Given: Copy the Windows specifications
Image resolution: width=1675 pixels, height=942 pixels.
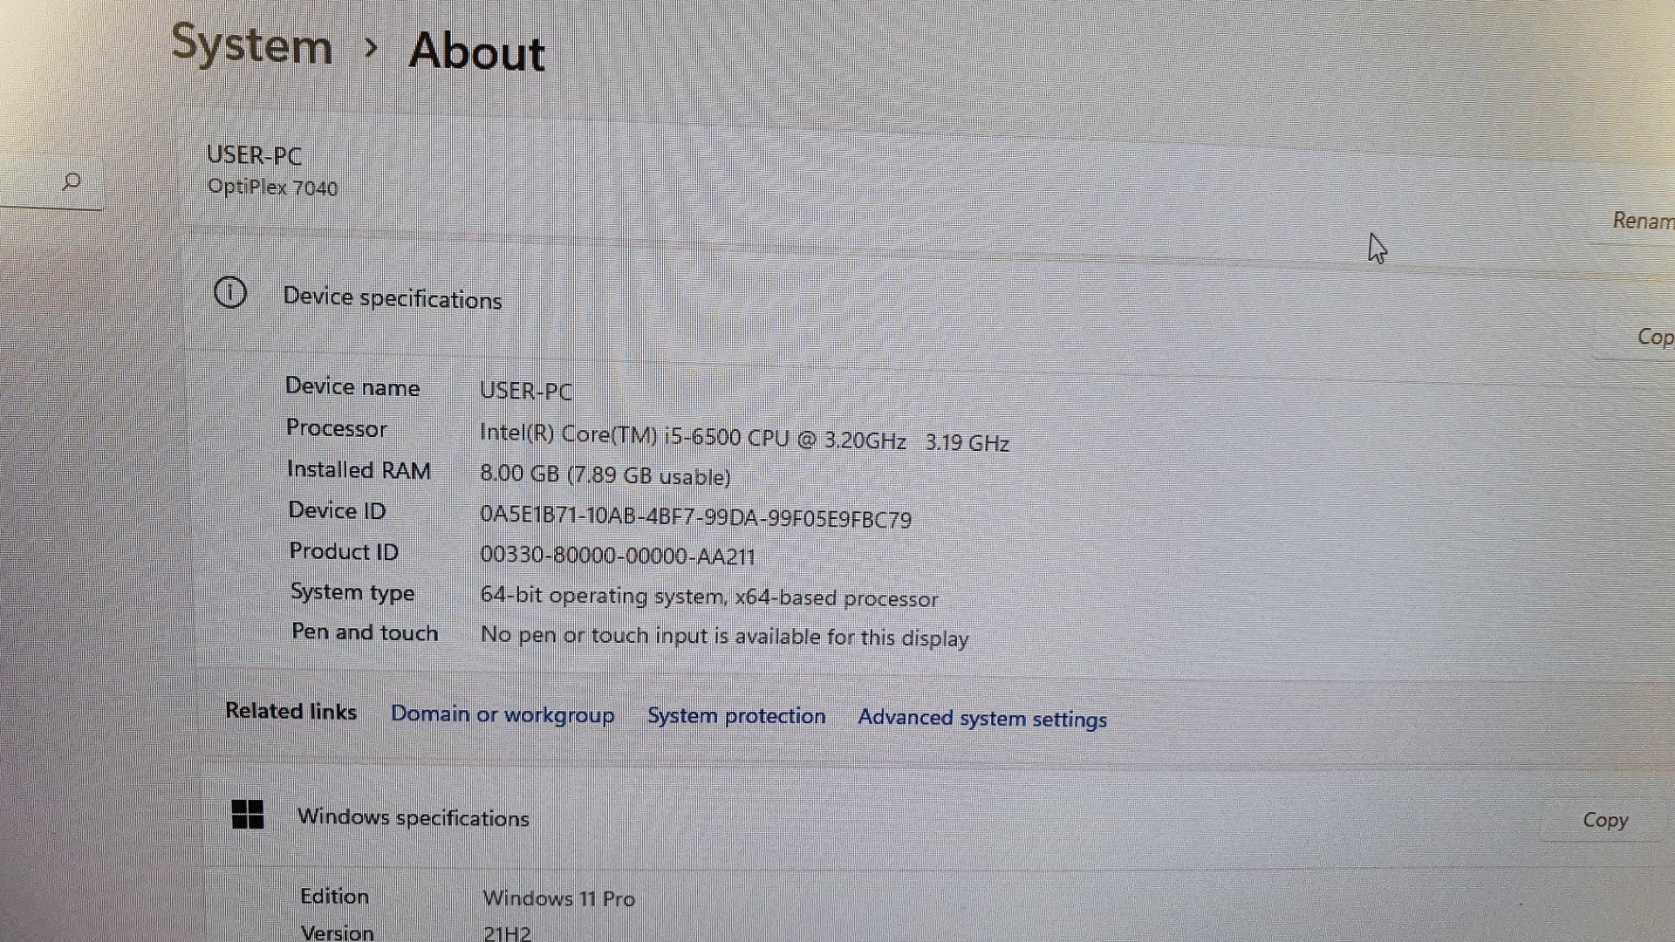Looking at the screenshot, I should [1604, 821].
